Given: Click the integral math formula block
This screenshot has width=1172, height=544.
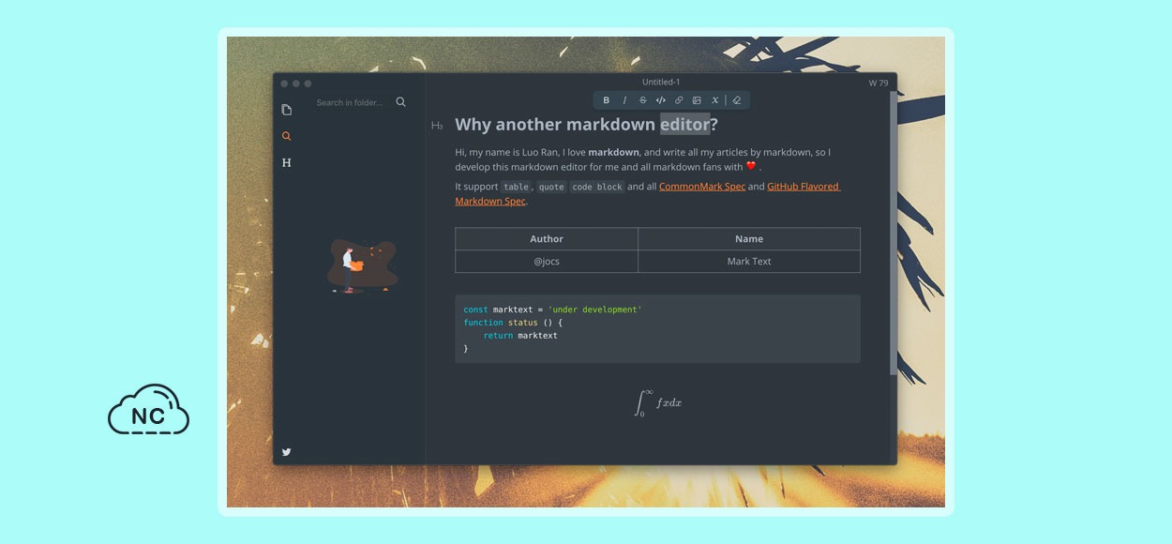Looking at the screenshot, I should [657, 402].
